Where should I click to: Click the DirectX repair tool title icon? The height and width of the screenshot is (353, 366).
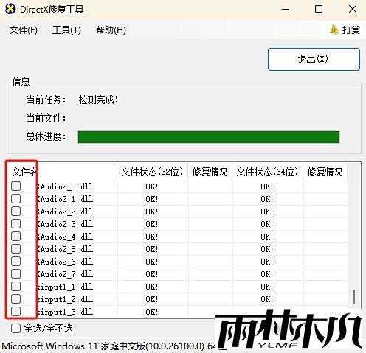10,9
